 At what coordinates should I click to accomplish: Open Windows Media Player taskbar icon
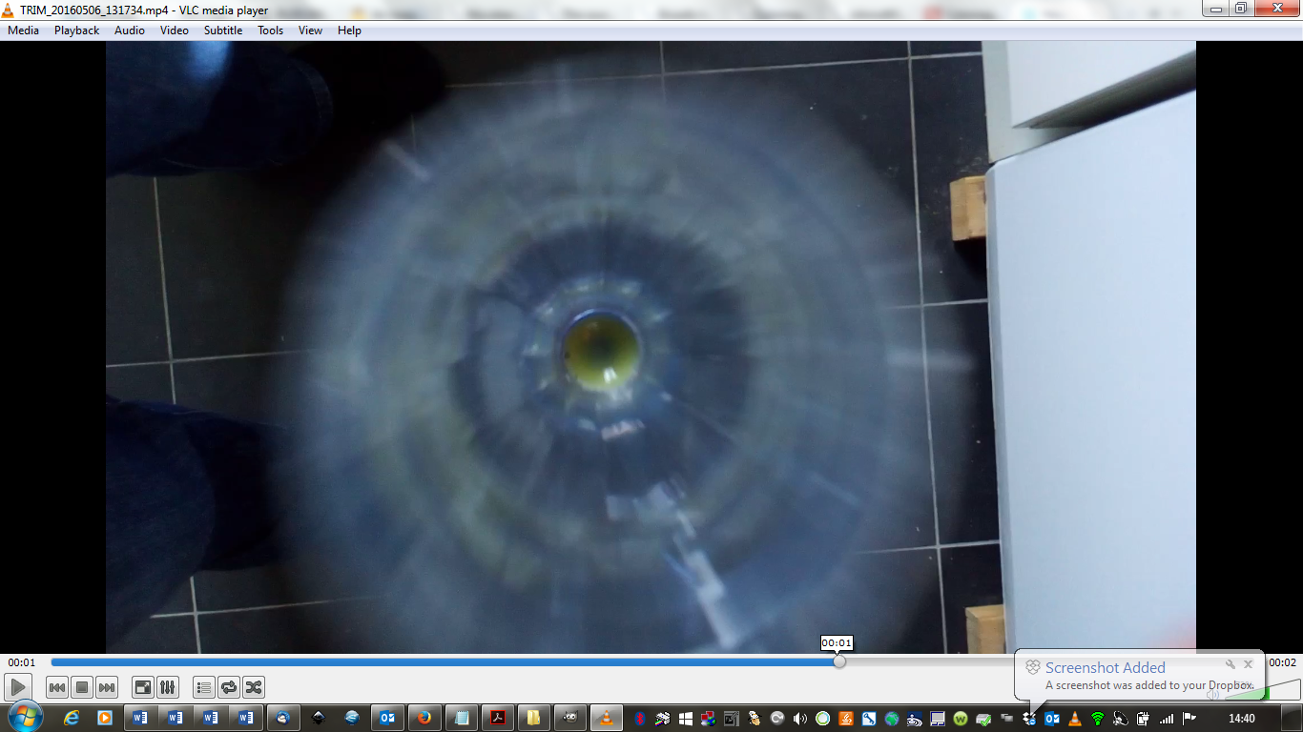click(104, 717)
